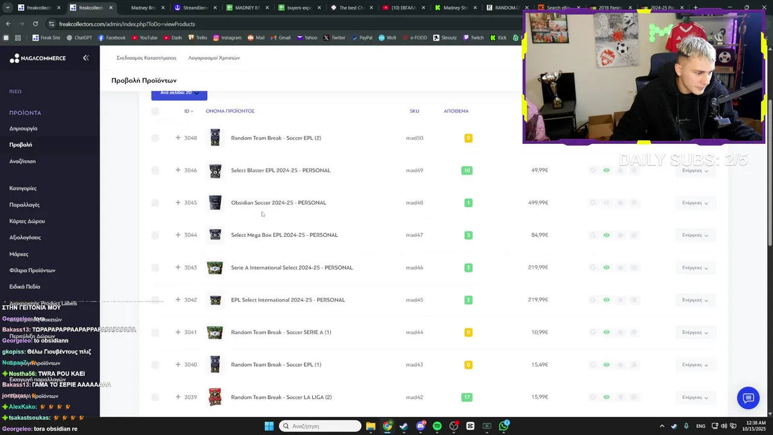Select Δημιουργία in the sidebar
This screenshot has width=773, height=435.
pyautogui.click(x=23, y=129)
